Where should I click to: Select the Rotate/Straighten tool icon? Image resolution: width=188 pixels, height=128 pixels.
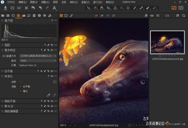pos(115,8)
